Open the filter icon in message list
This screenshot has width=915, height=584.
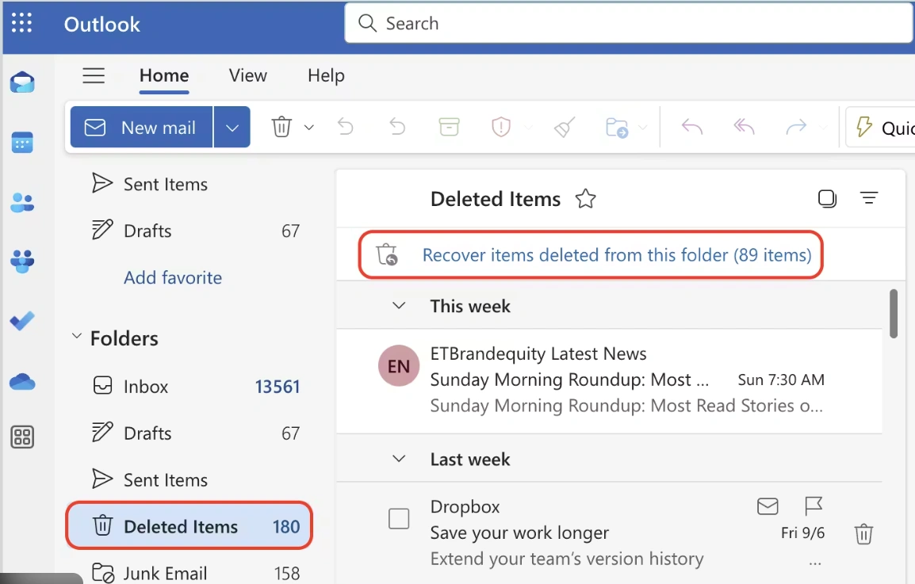869,198
